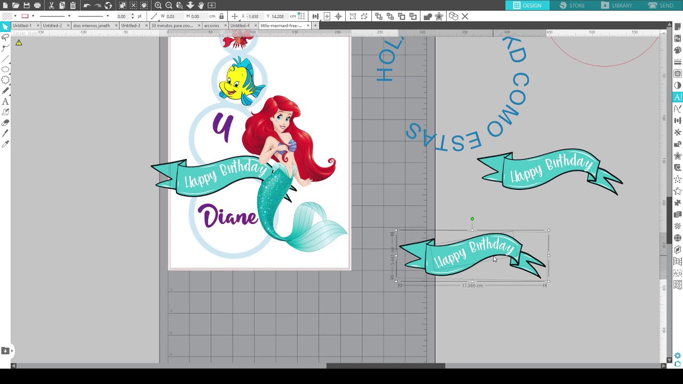Zoom in on the canvas
683x384 pixels.
pyautogui.click(x=158, y=5)
